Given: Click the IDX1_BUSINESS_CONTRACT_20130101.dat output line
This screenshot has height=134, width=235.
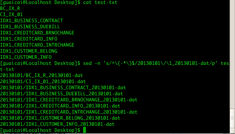Looking at the screenshot, I should coord(63,87).
